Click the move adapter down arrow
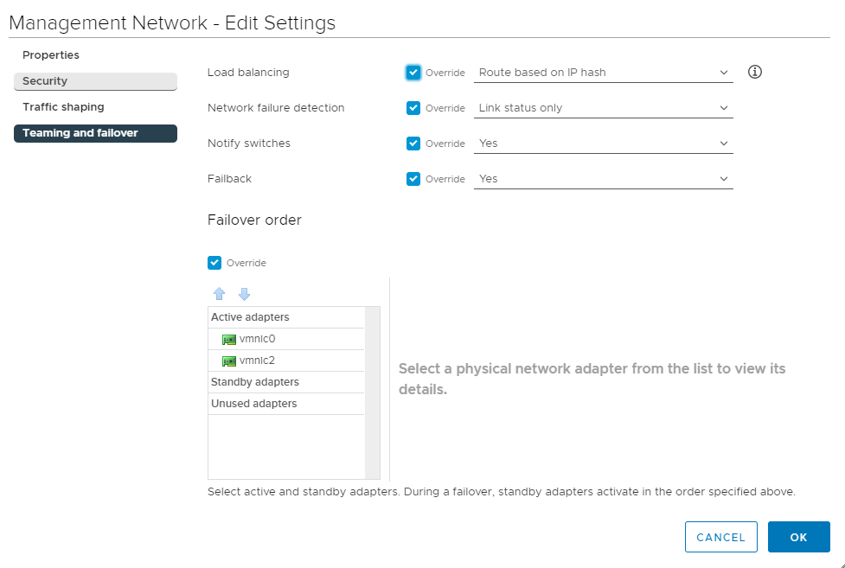845x568 pixels. 244,294
